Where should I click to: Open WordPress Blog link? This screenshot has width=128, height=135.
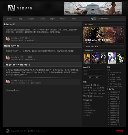pyautogui.click(x=115, y=84)
